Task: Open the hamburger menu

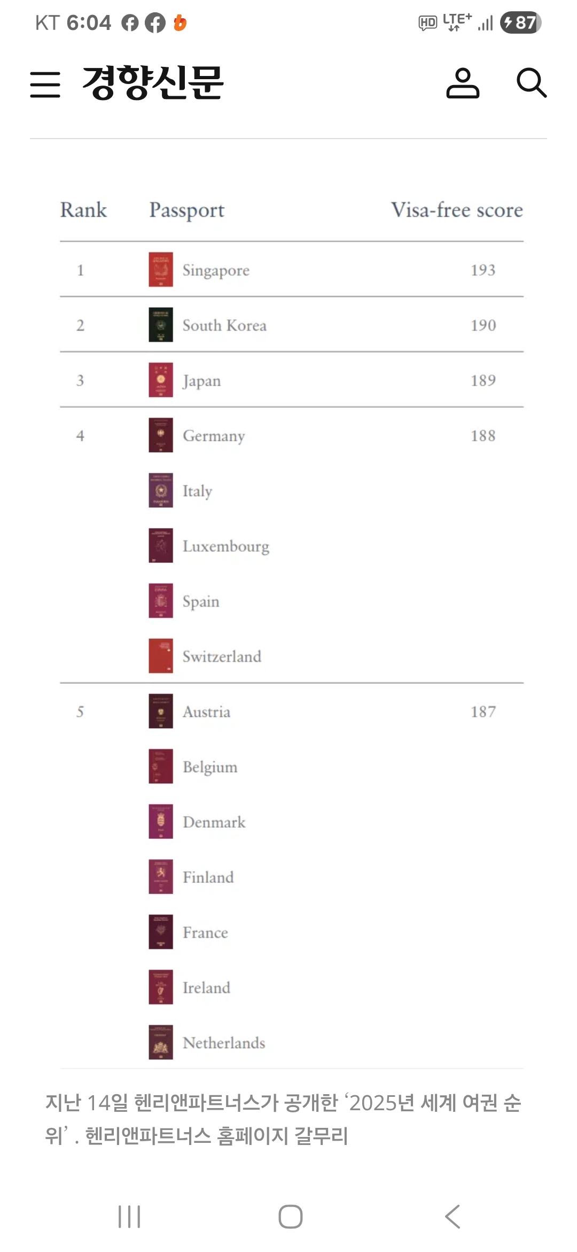Action: 45,84
